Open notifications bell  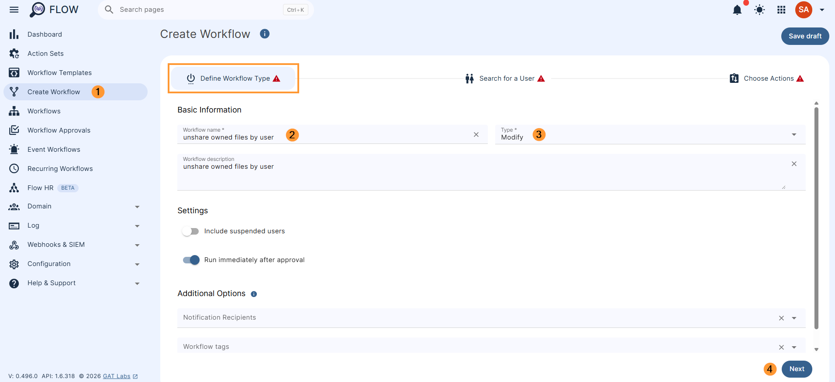[x=737, y=10]
